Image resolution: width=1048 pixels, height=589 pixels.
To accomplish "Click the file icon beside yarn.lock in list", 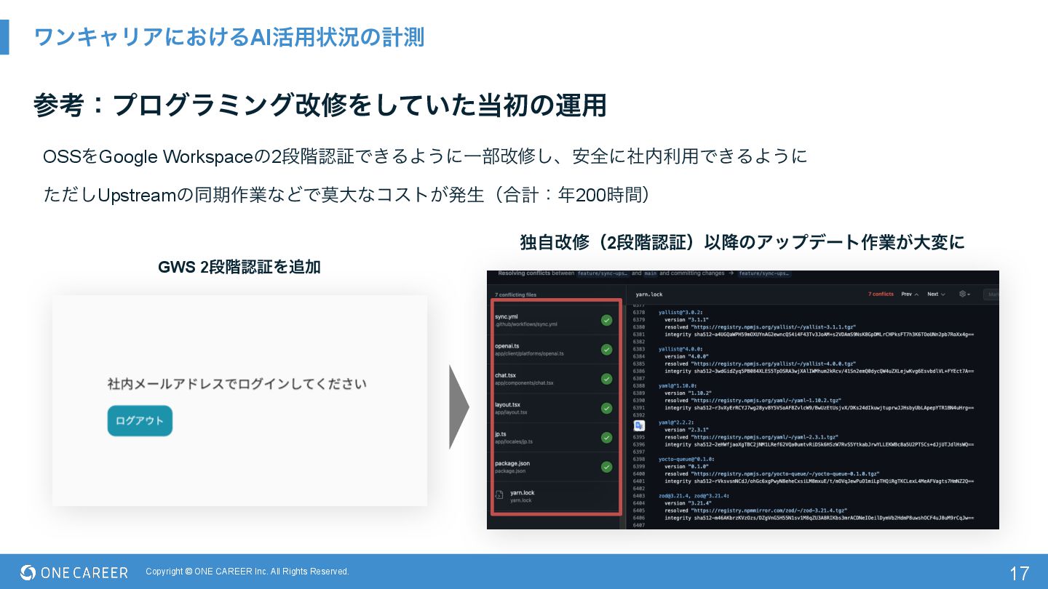I will coord(499,495).
